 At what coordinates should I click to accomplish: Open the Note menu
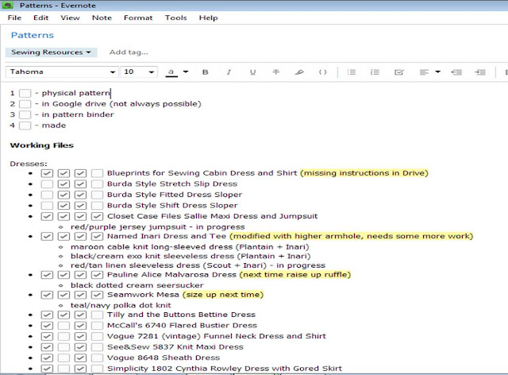point(102,17)
